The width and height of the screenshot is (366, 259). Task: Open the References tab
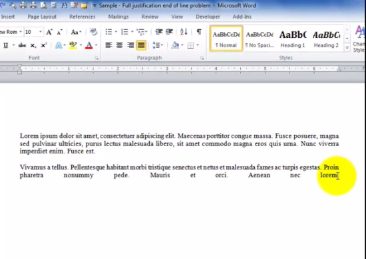[x=82, y=17]
